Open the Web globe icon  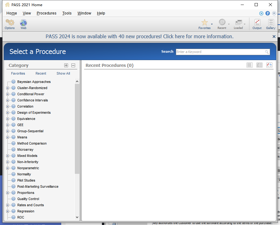click(23, 22)
